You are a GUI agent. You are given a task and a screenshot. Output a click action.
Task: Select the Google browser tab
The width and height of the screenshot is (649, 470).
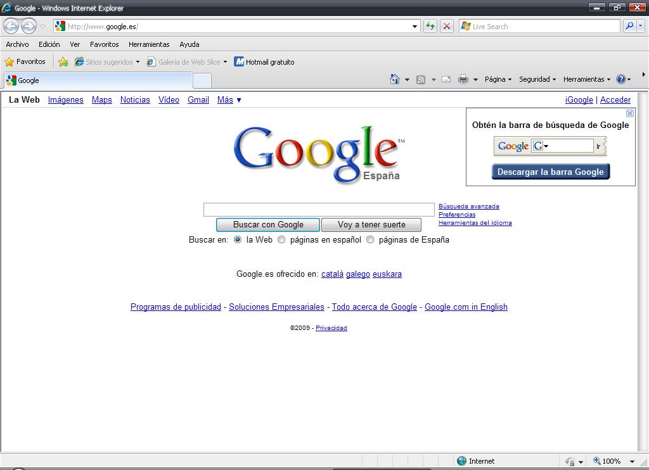point(98,80)
